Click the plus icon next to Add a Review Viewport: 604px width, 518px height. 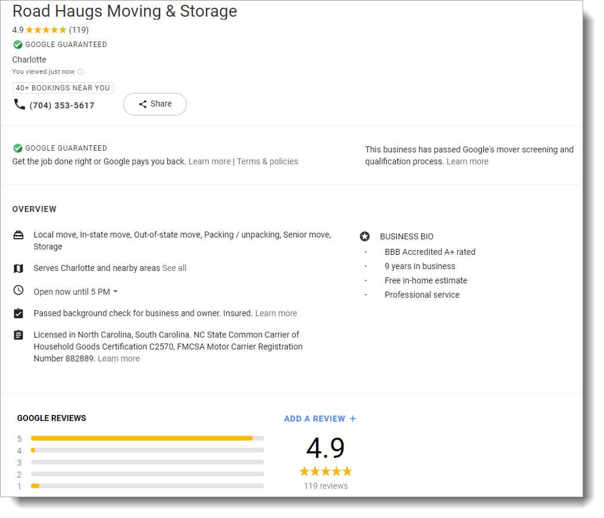click(353, 419)
